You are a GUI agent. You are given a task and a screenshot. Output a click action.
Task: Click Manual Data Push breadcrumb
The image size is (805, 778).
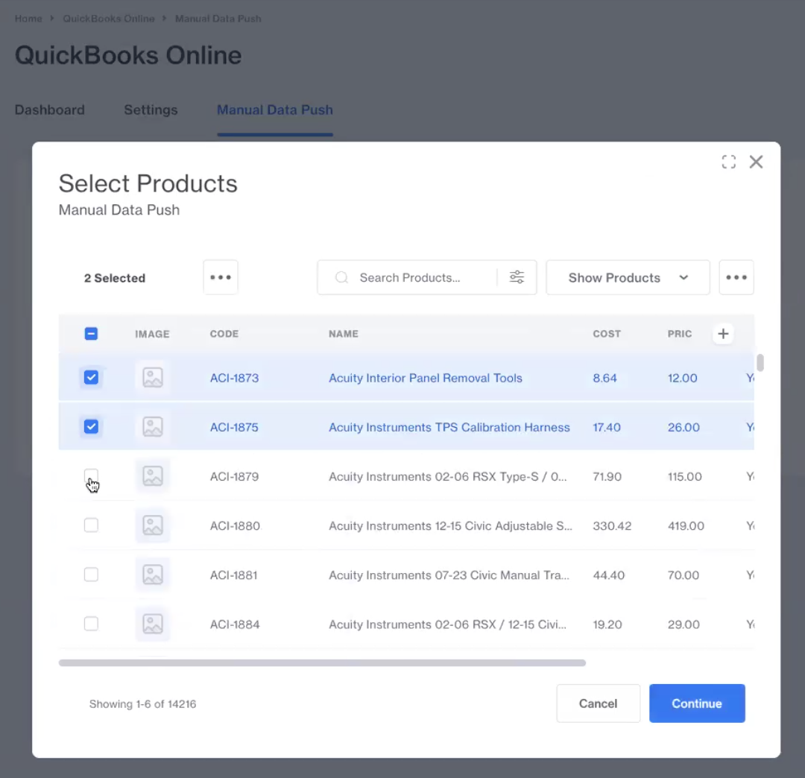tap(218, 19)
